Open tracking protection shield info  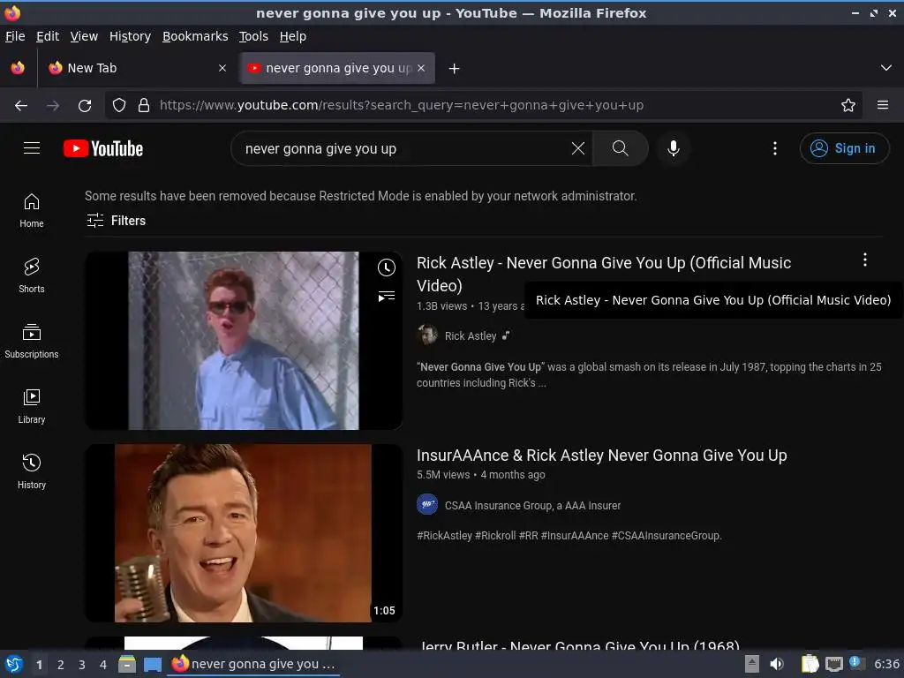point(119,105)
